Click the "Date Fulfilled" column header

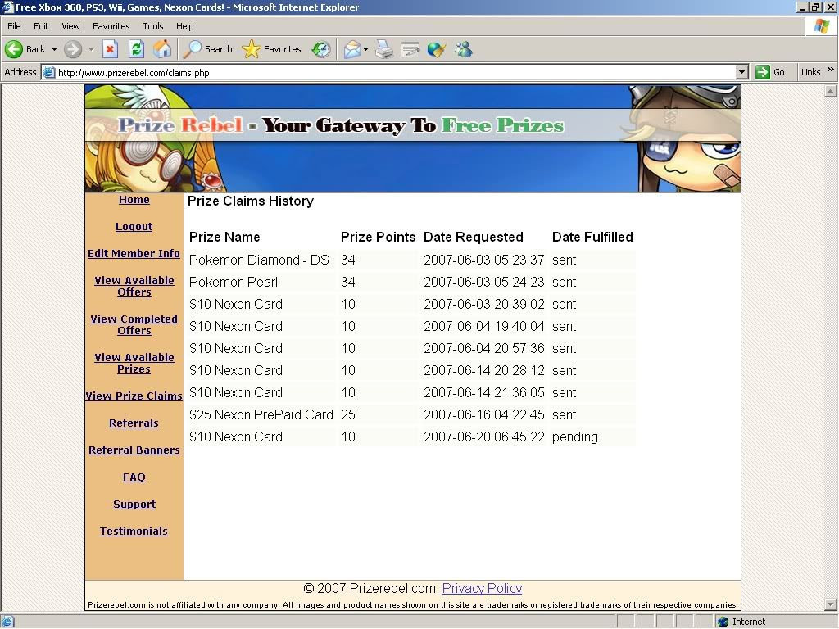click(x=592, y=237)
